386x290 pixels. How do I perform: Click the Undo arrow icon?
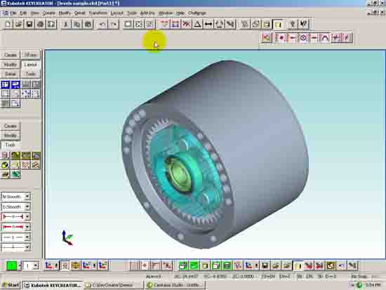coord(102,24)
